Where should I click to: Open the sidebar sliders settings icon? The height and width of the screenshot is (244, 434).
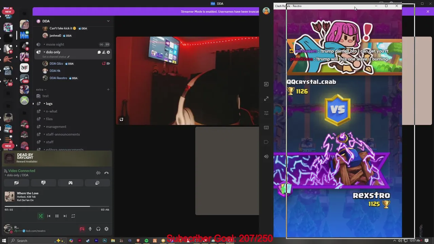266,113
